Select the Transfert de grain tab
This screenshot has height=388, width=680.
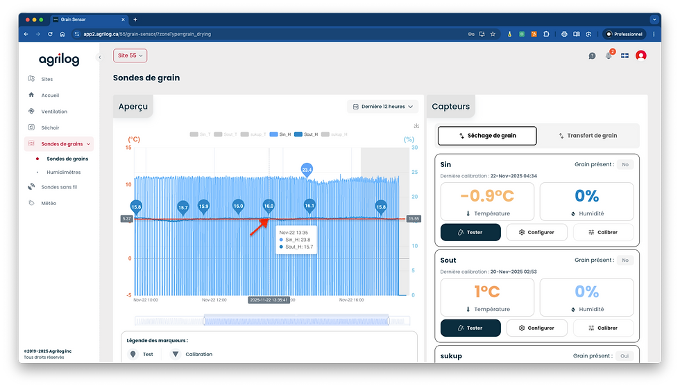point(588,136)
